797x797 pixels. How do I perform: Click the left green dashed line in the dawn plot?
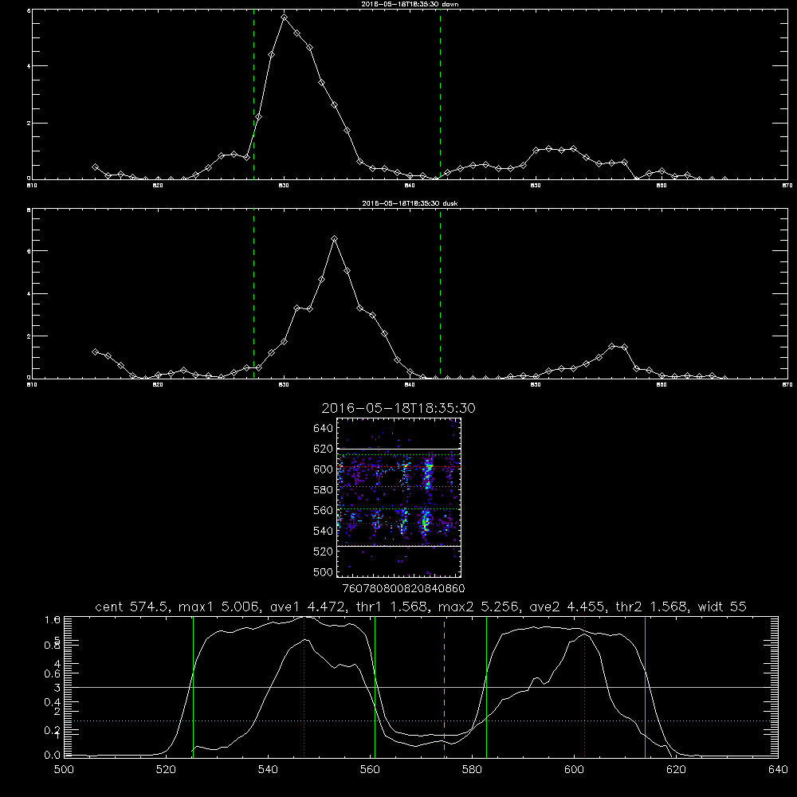[x=253, y=95]
